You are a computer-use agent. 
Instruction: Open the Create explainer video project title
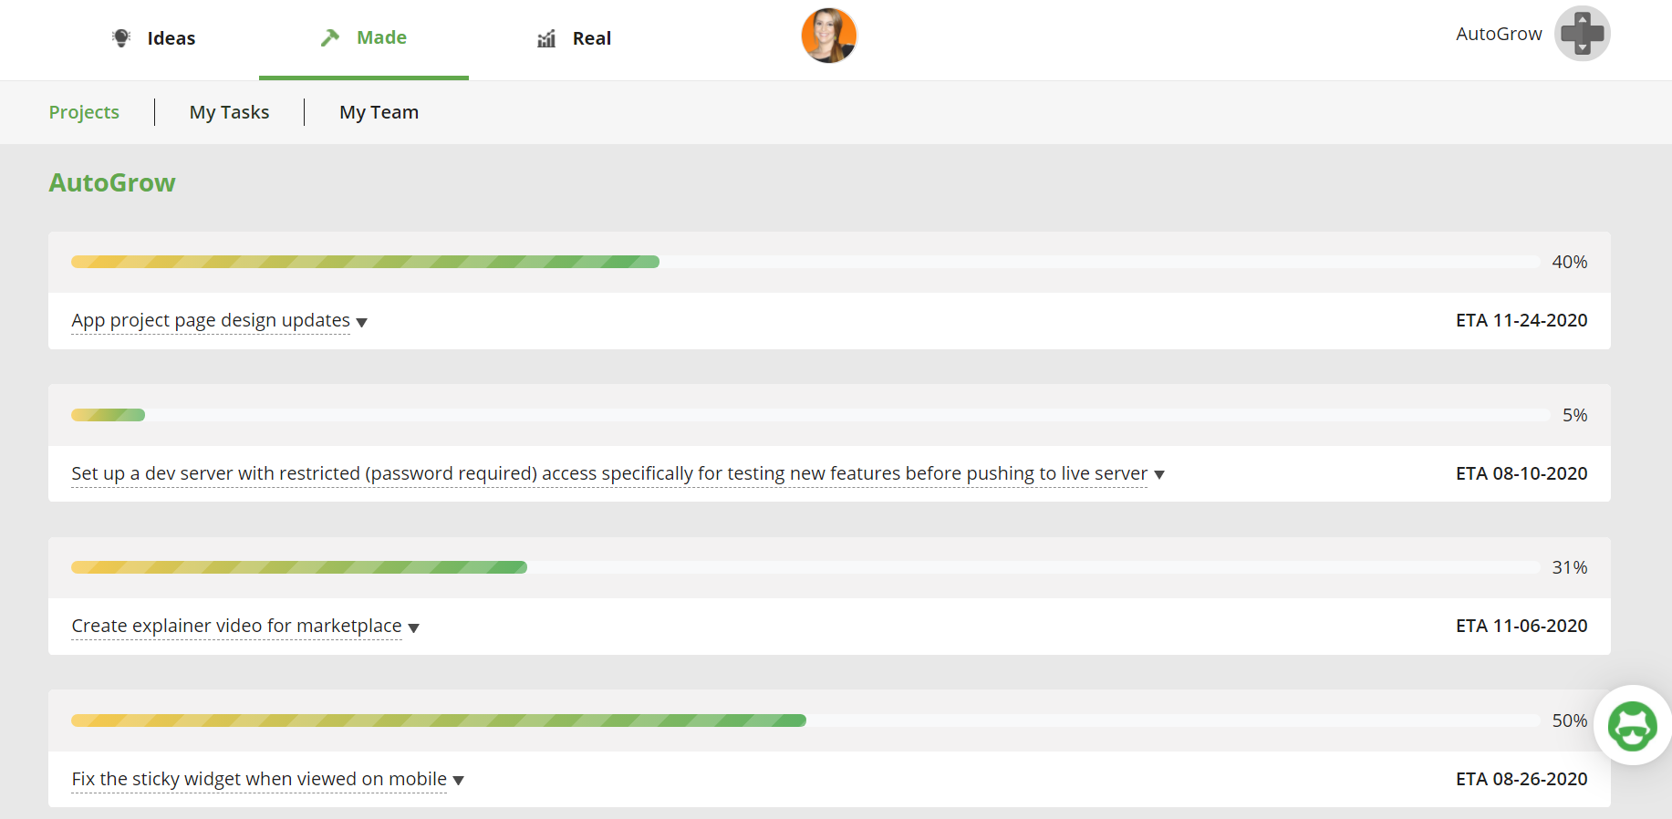[236, 626]
